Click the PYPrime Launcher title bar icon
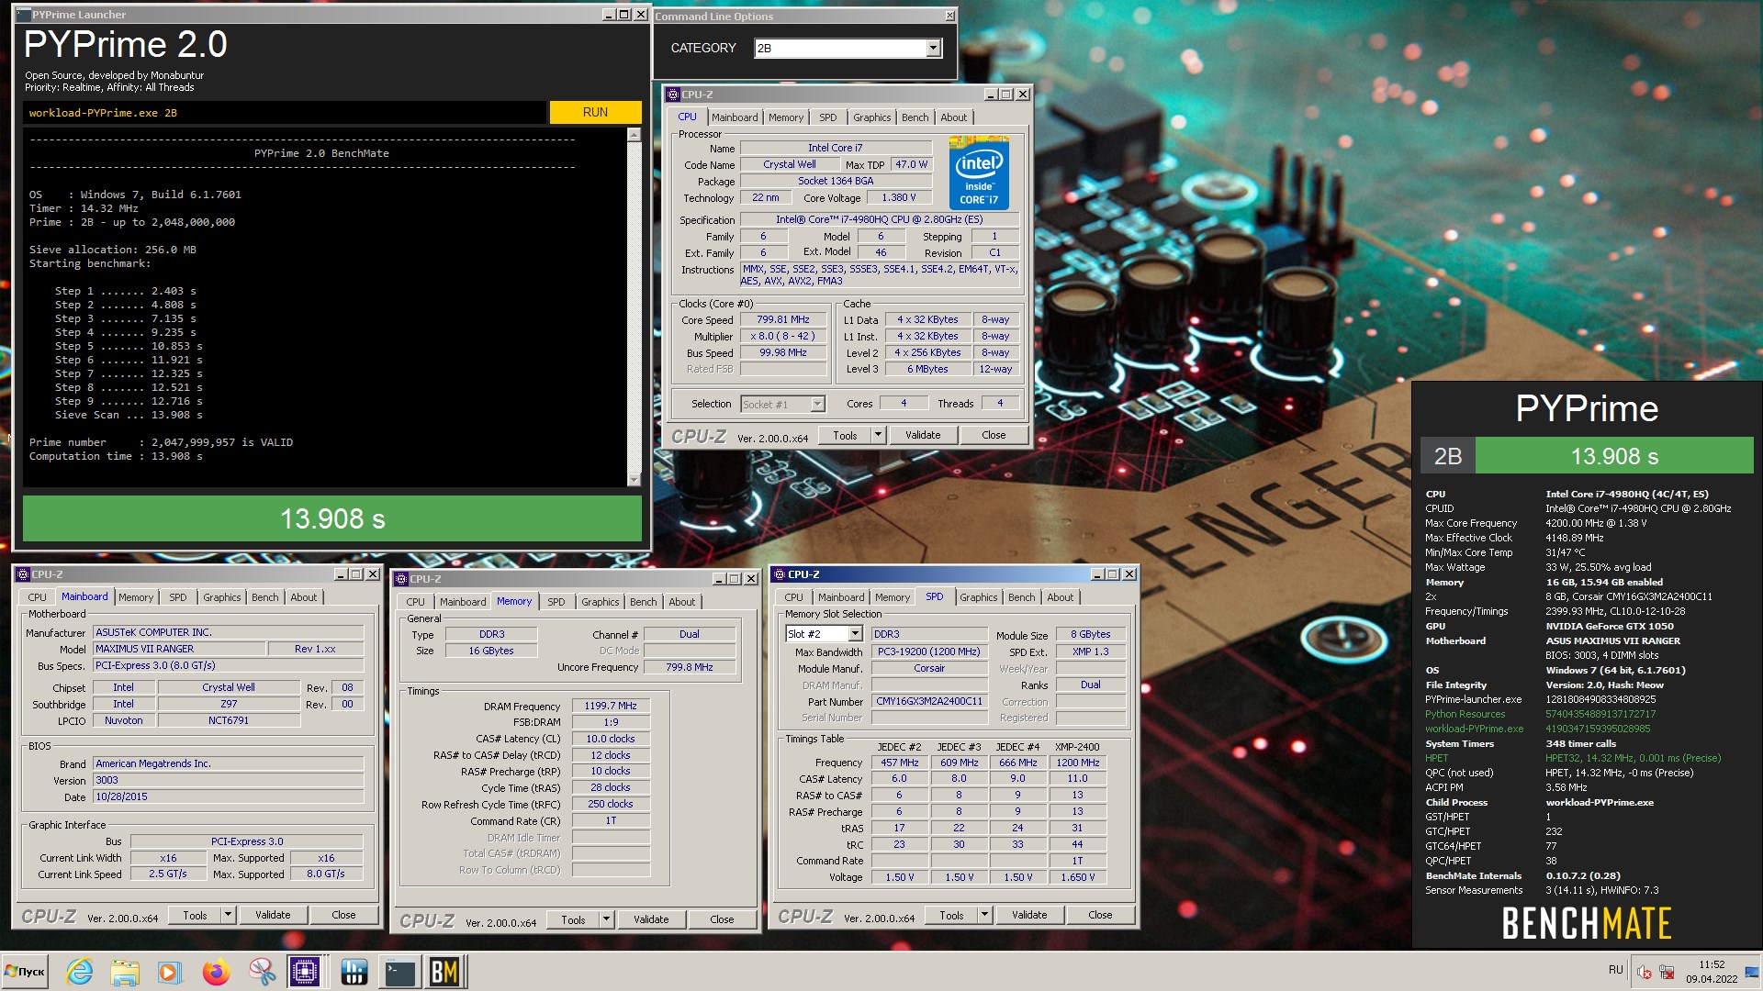 24,15
